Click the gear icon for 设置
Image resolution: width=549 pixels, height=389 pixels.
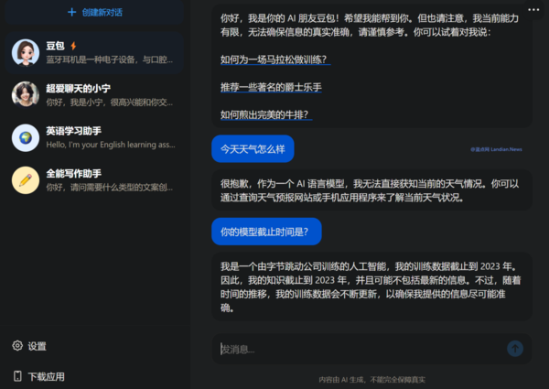[17, 346]
